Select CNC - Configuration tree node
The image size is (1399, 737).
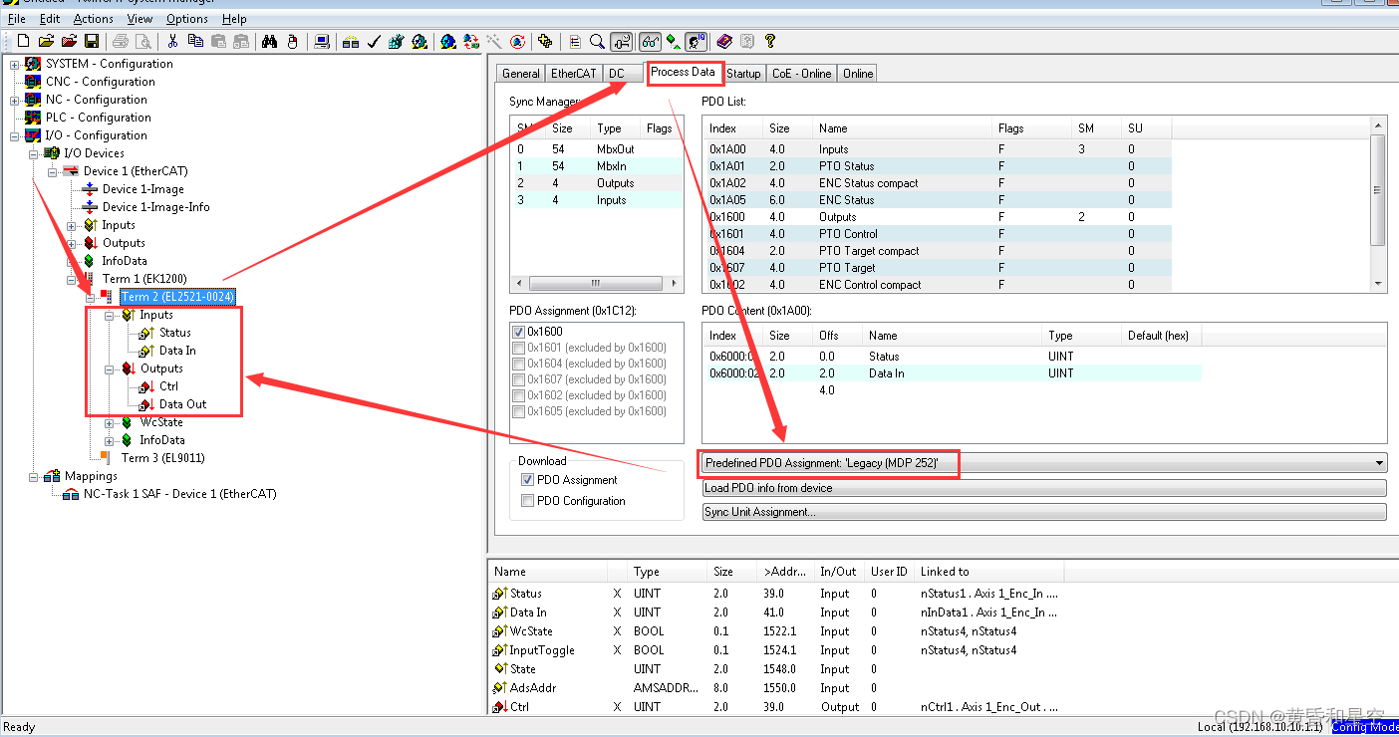[x=100, y=82]
